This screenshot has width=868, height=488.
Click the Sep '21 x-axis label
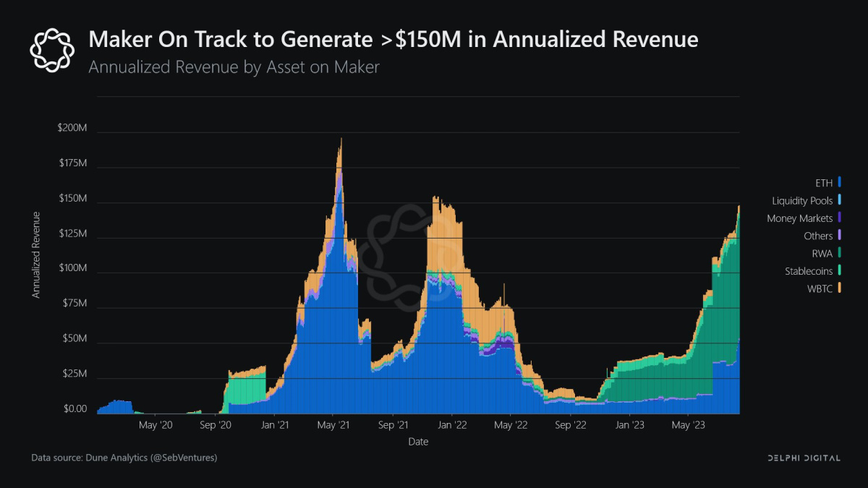point(392,426)
